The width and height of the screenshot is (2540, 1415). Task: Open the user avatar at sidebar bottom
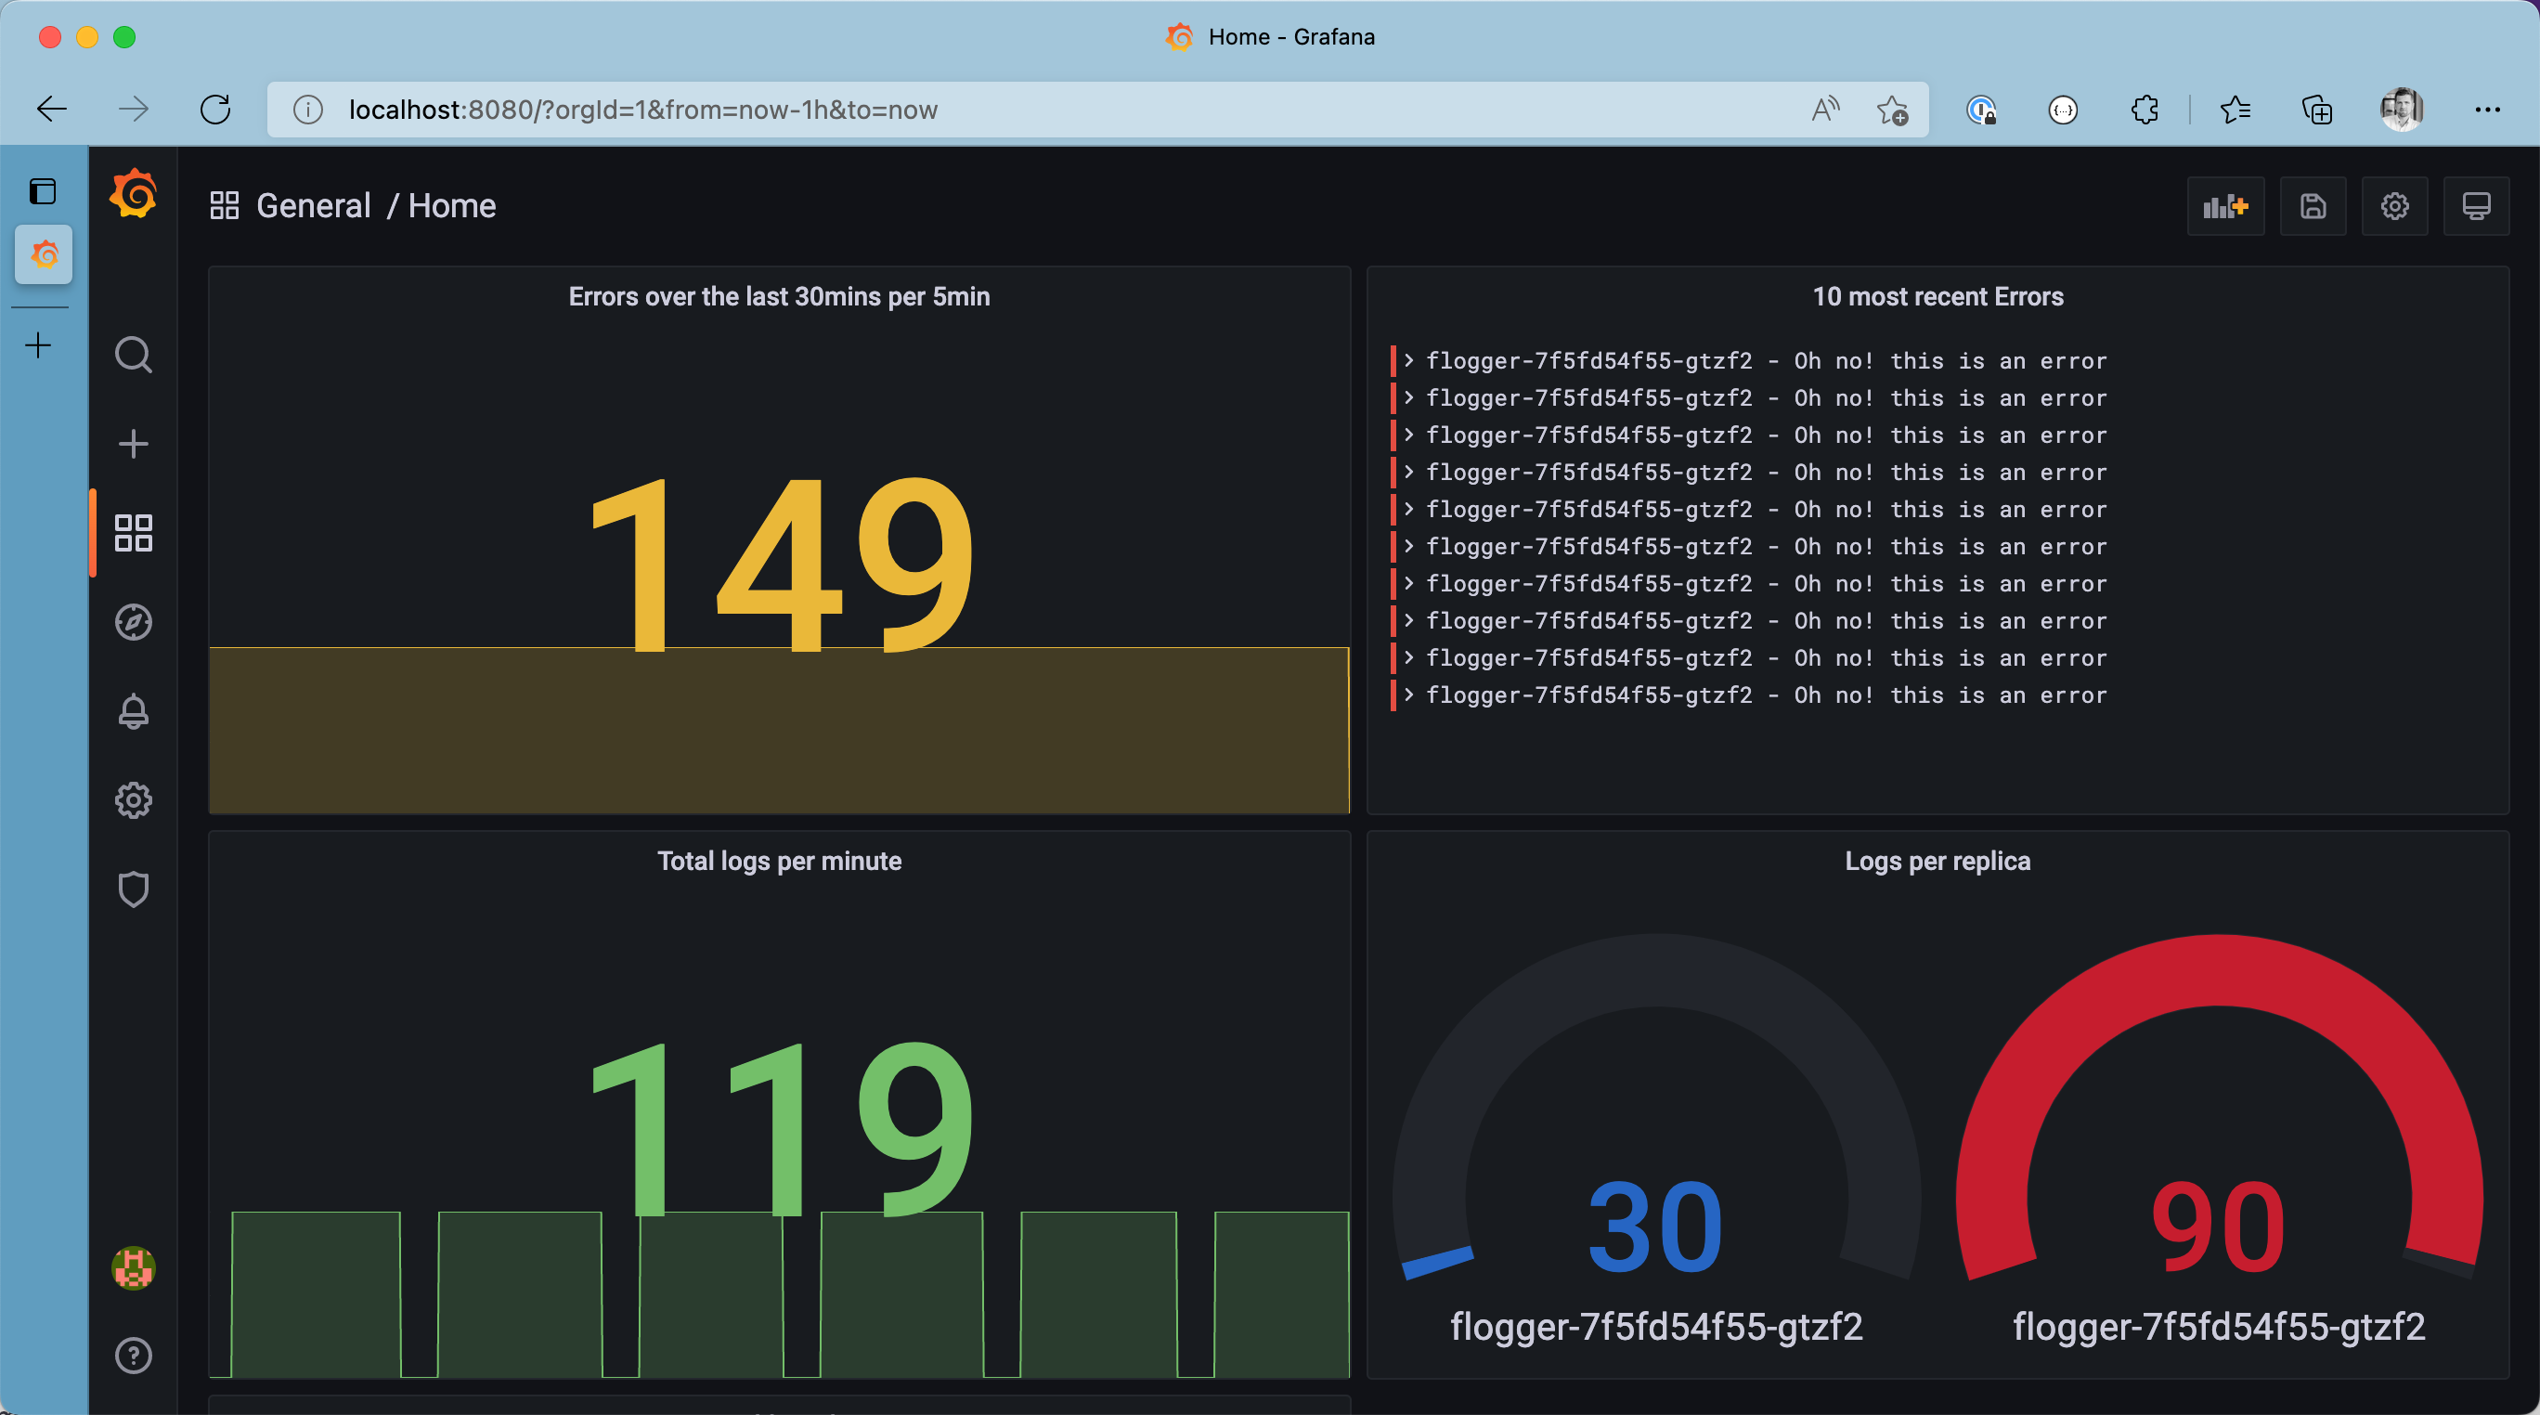coord(133,1267)
